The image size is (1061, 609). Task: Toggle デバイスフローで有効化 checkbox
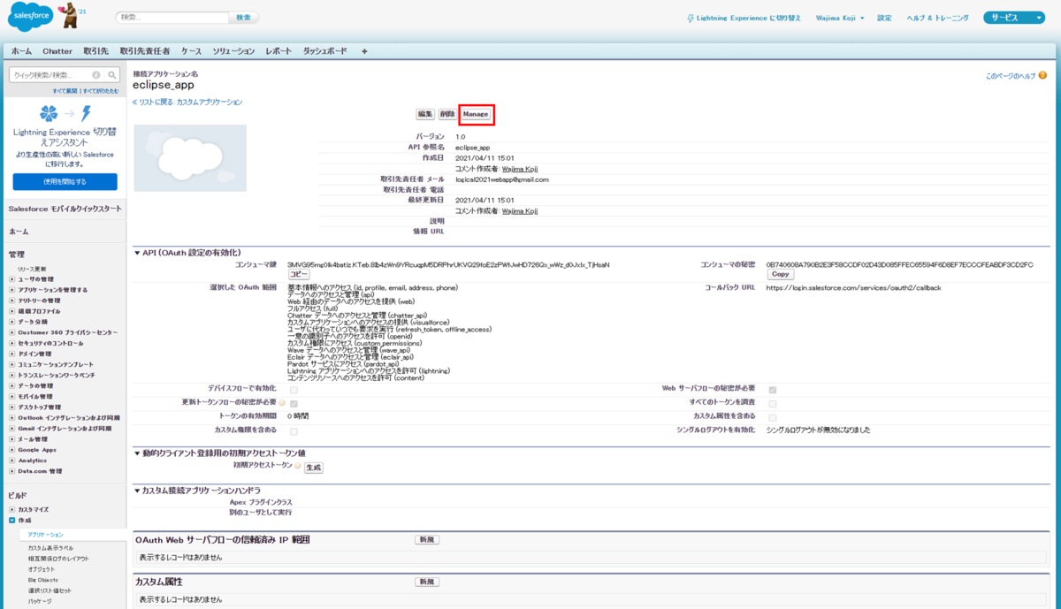pyautogui.click(x=294, y=389)
